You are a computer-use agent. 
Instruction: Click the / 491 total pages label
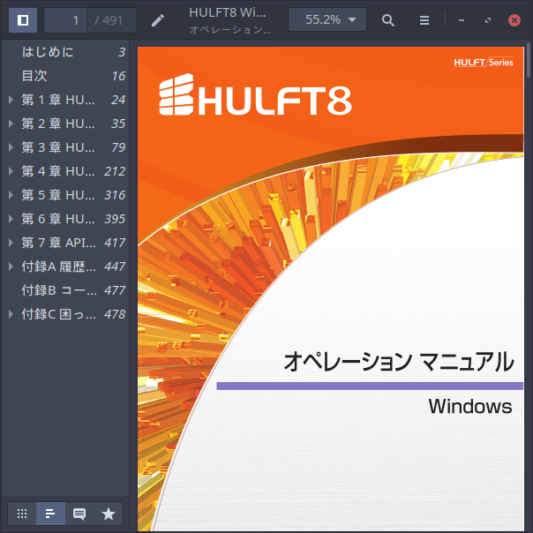[x=109, y=20]
